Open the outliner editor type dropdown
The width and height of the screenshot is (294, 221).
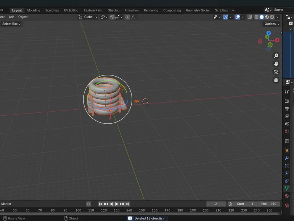(x=289, y=17)
